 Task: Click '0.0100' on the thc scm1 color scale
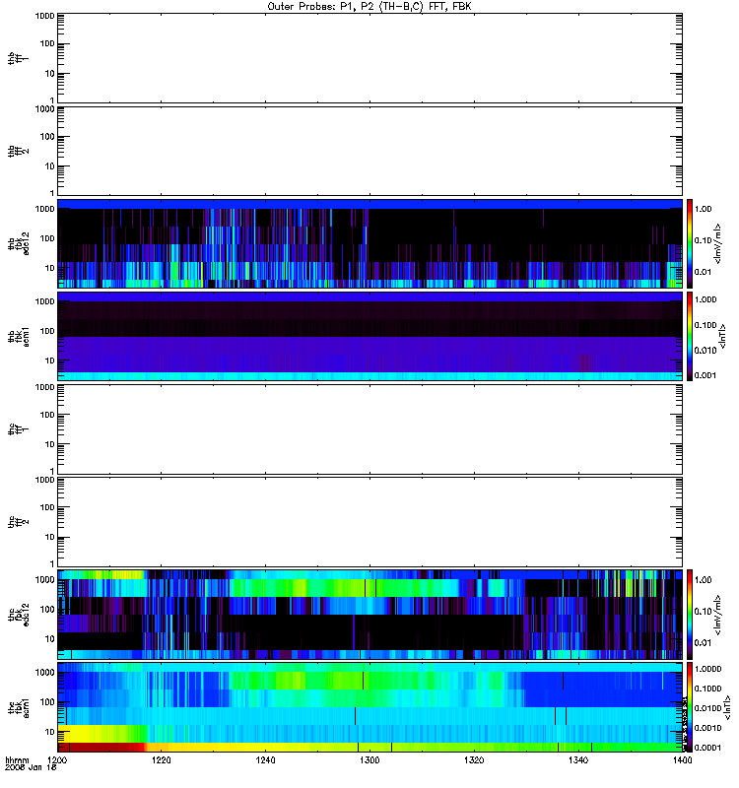[707, 708]
